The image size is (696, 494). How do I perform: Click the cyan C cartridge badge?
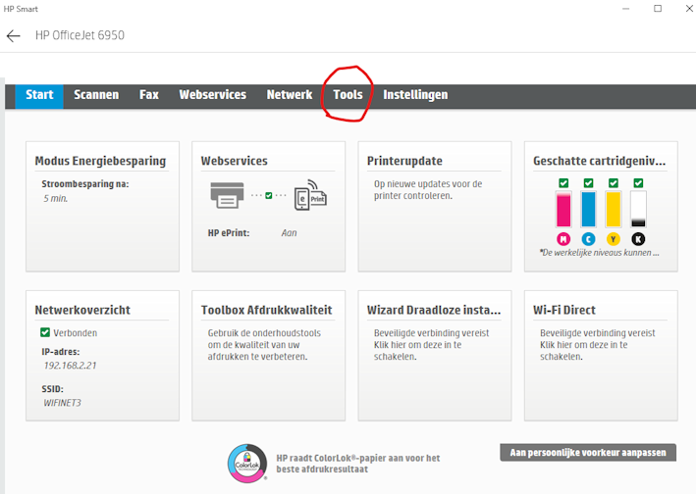pyautogui.click(x=588, y=239)
